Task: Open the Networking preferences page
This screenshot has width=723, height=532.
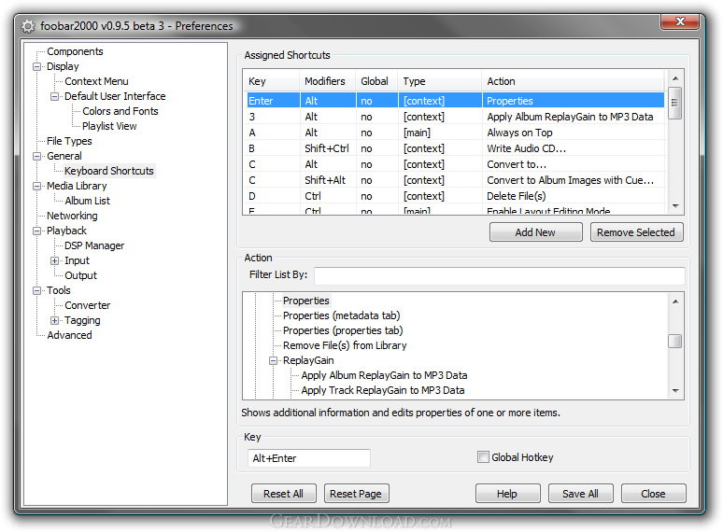Action: click(x=72, y=216)
